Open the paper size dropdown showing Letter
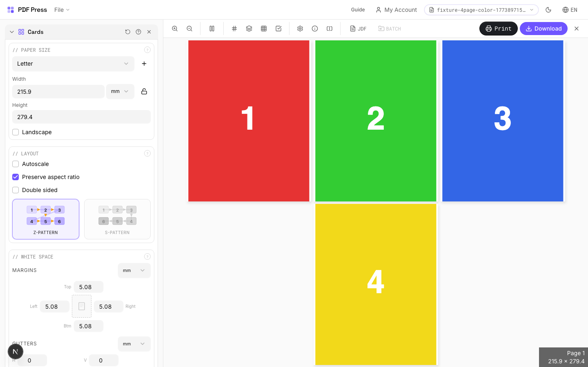The width and height of the screenshot is (588, 367). click(x=73, y=64)
